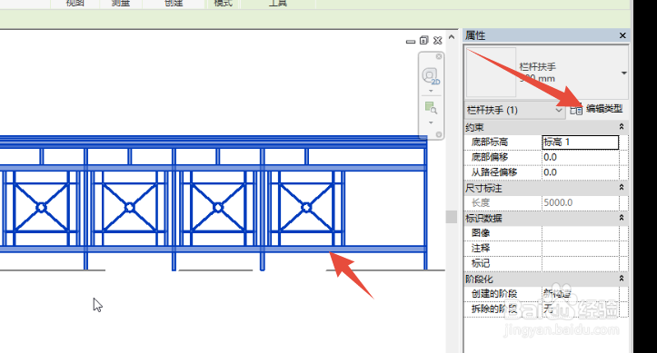Click the 编辑类型 edit type button
This screenshot has height=353, width=657.
click(x=597, y=109)
